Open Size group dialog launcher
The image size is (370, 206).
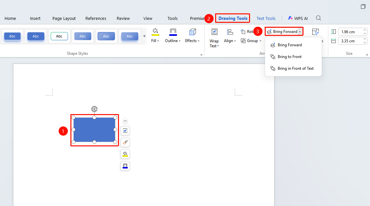click(x=367, y=54)
